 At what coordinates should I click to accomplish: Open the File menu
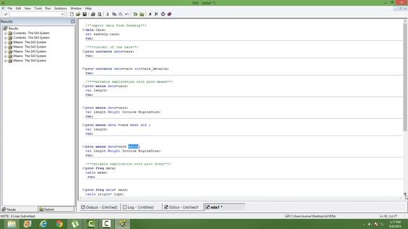[x=10, y=8]
